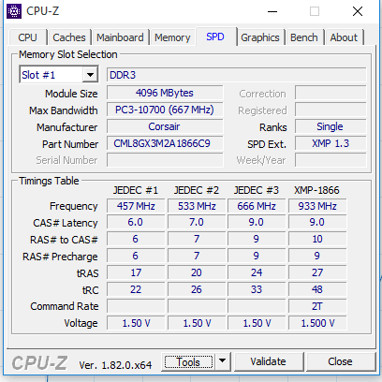Click the Week/Year empty field
Image resolution: width=382 pixels, height=382 pixels.
331,160
